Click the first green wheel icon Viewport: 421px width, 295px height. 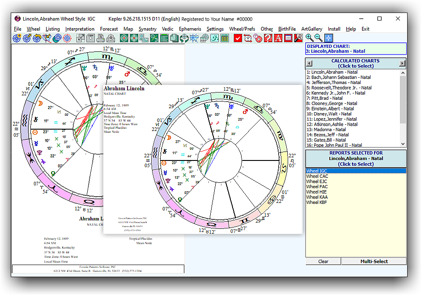tap(124, 38)
